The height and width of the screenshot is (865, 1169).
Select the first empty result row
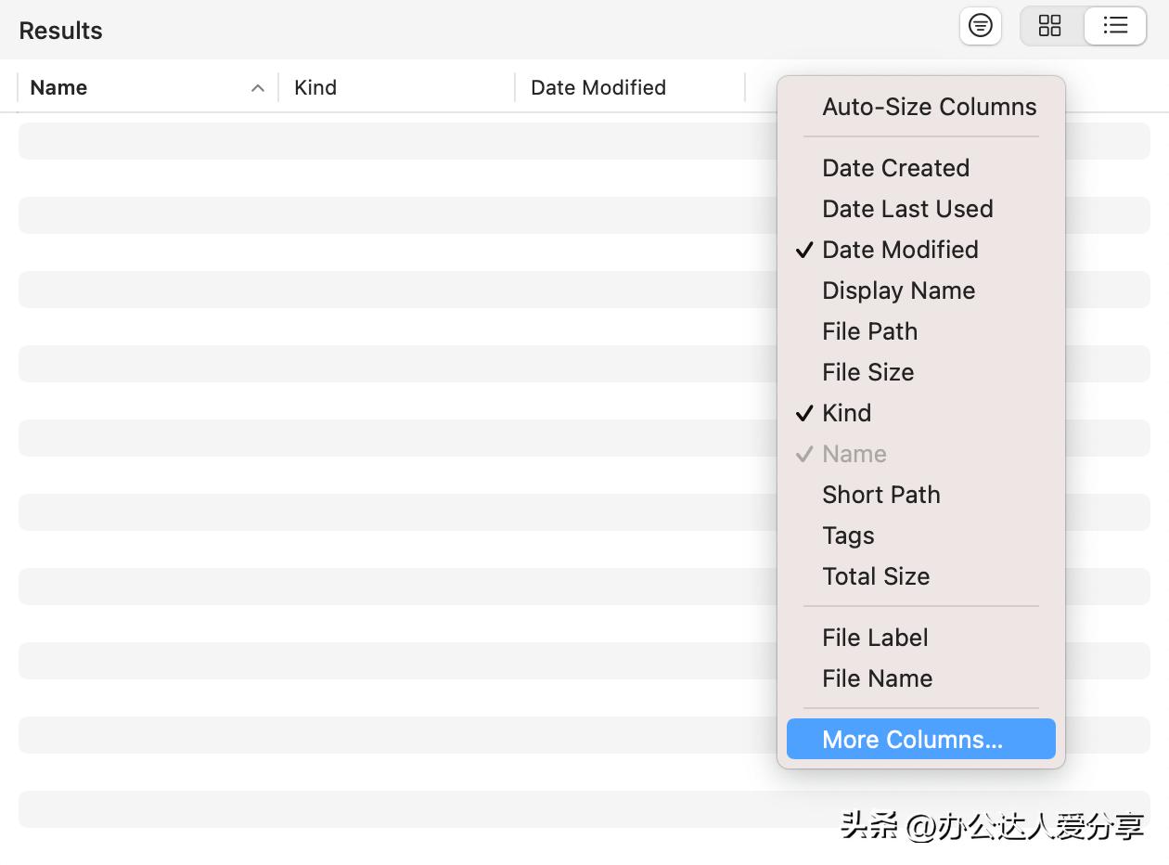pos(390,141)
